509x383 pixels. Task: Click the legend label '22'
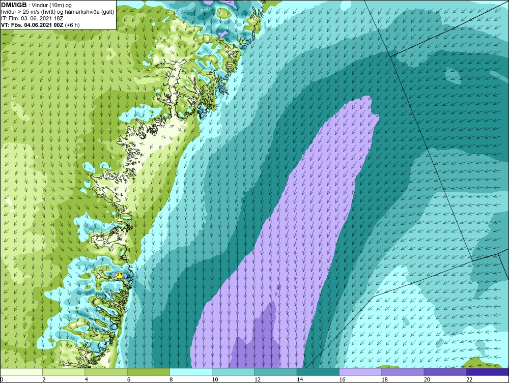point(469,380)
